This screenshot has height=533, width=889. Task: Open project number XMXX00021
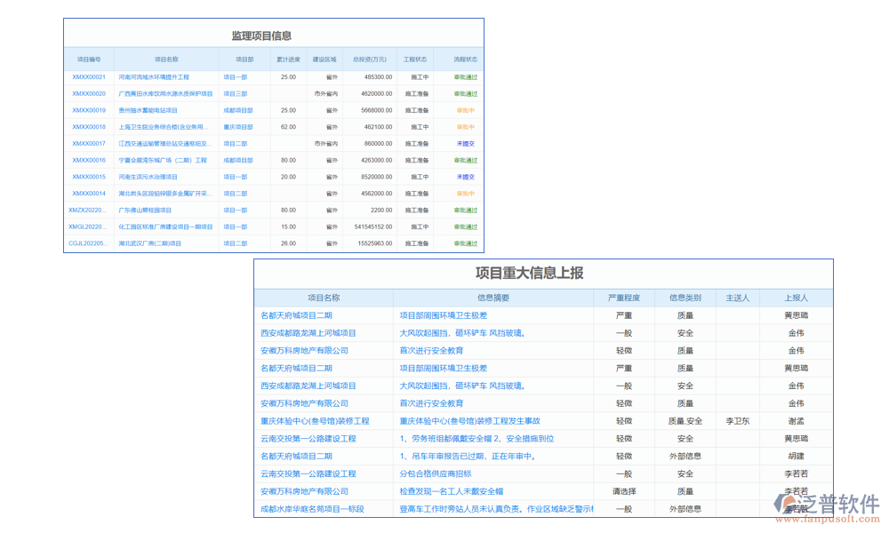[89, 77]
